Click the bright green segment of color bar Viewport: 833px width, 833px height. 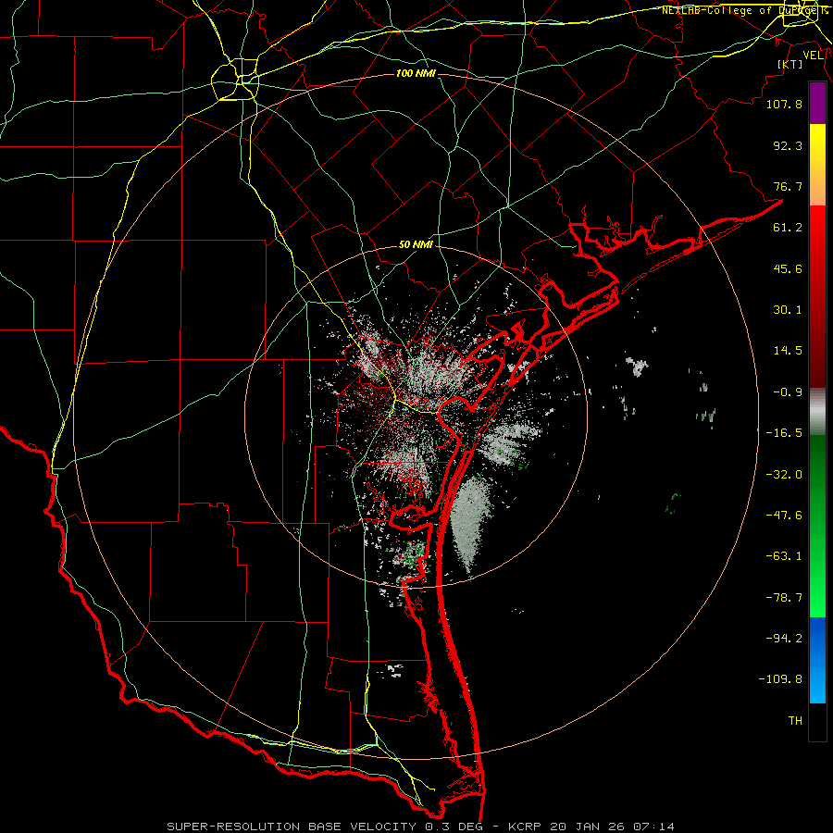[x=817, y=526]
